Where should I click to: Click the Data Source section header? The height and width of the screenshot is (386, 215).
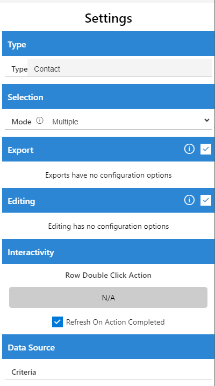(x=108, y=347)
